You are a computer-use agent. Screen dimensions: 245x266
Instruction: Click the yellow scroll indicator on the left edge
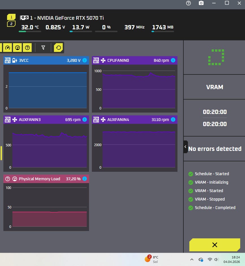(1, 153)
